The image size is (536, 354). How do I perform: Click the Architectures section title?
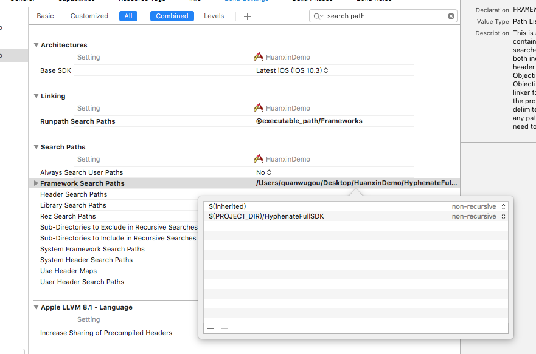[x=64, y=45]
